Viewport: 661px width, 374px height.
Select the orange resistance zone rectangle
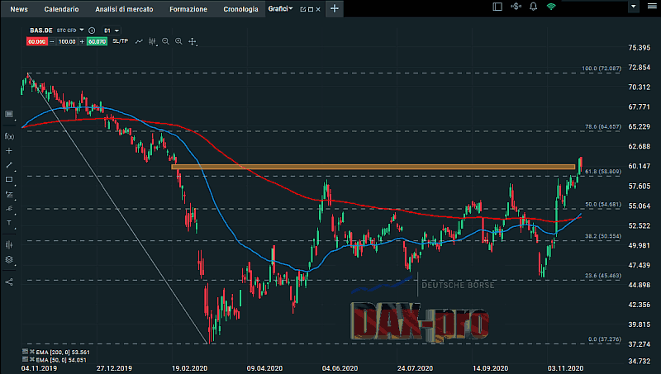pyautogui.click(x=373, y=167)
